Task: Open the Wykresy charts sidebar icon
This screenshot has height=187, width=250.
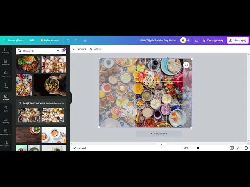Action: (6, 120)
